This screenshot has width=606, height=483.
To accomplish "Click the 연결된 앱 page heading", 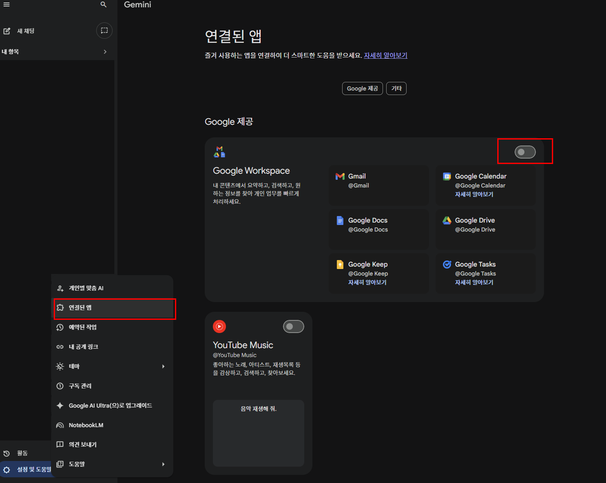I will (233, 36).
